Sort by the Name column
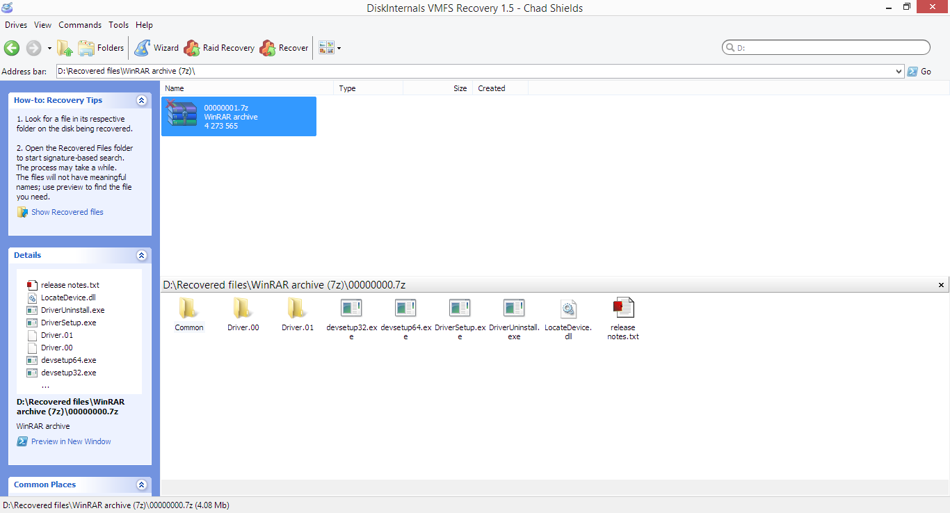 click(247, 88)
